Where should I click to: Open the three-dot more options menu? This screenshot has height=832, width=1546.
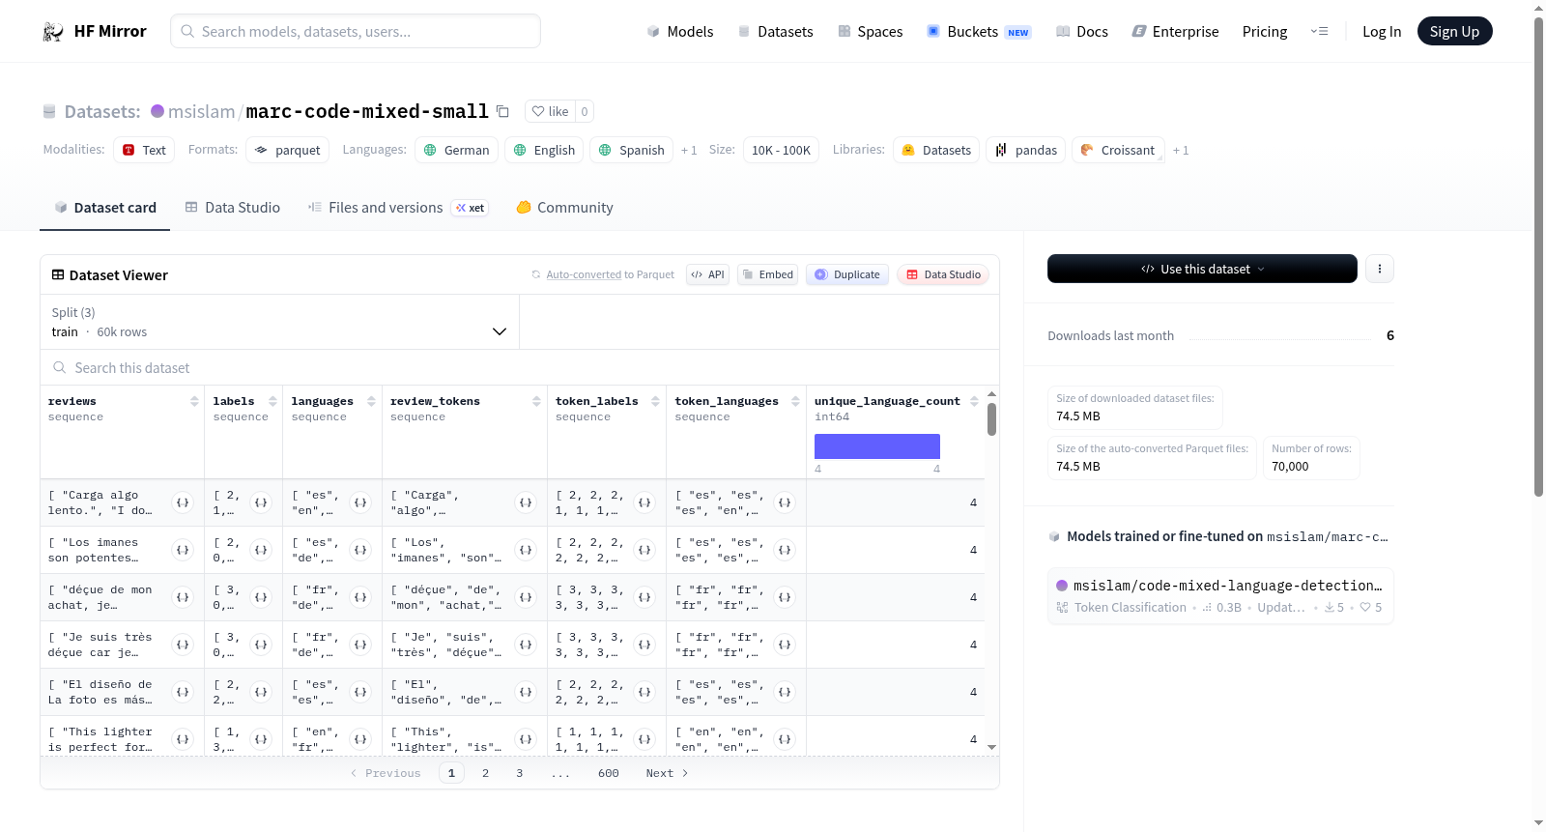(1380, 269)
